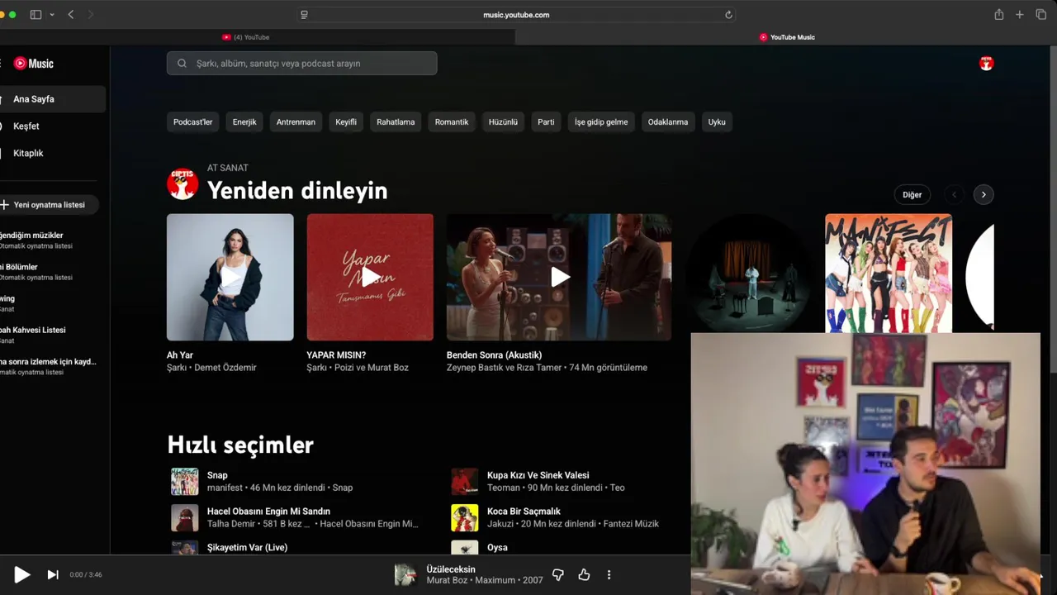Select the Podcast'ler filter chip
This screenshot has height=595, width=1057.
coord(192,122)
